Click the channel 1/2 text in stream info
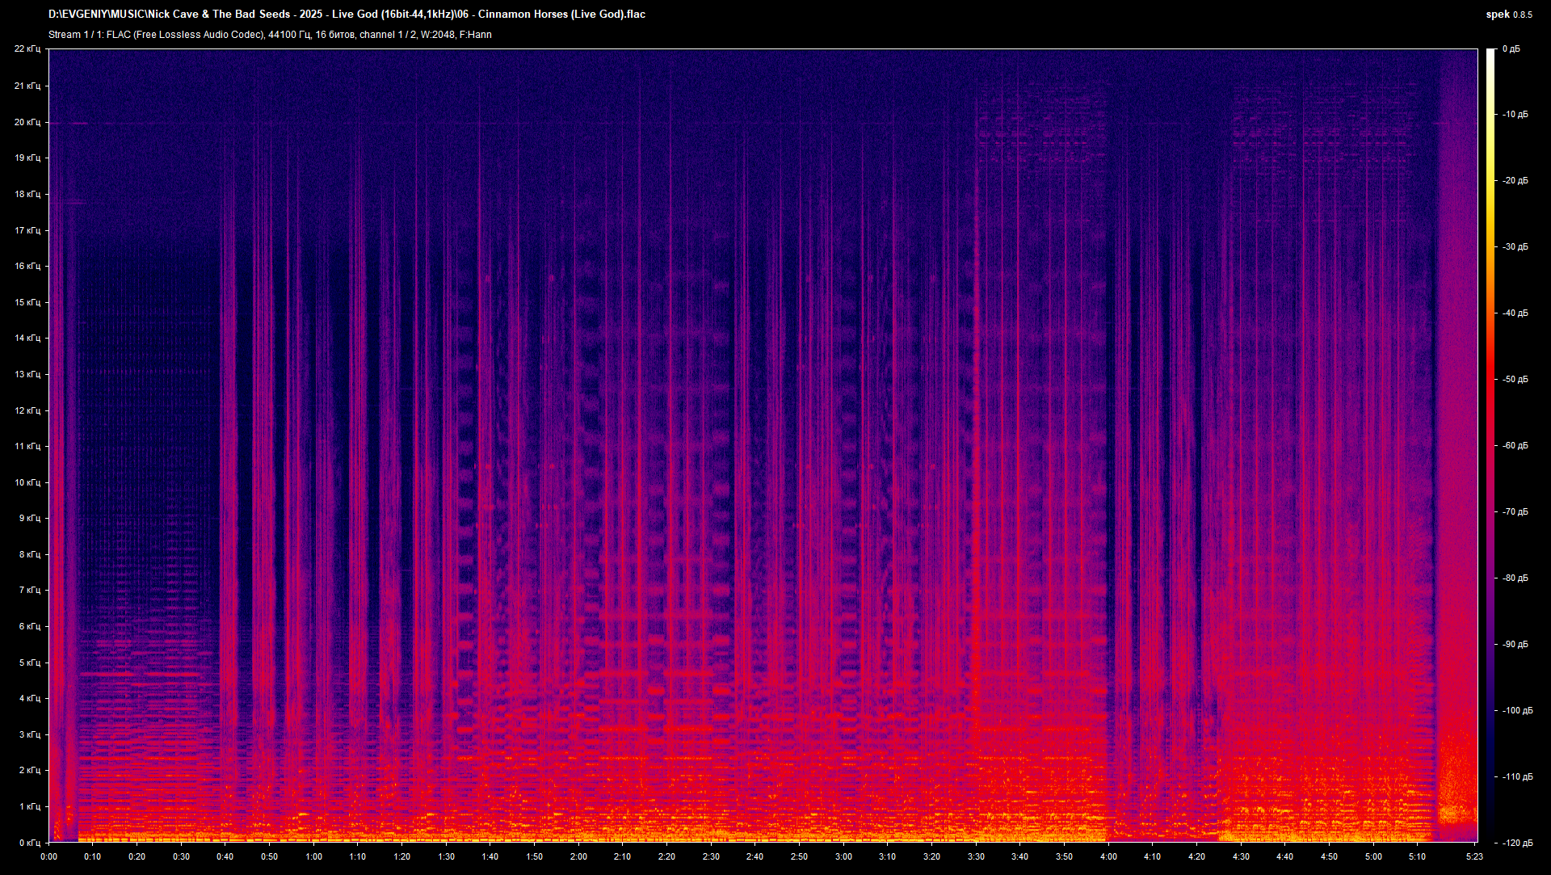This screenshot has width=1551, height=875. 388,35
